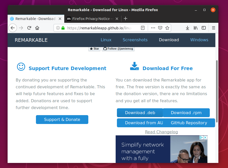Select the Download nav item

click(x=169, y=40)
